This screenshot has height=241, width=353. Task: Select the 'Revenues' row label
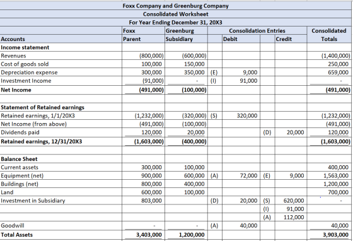point(13,56)
